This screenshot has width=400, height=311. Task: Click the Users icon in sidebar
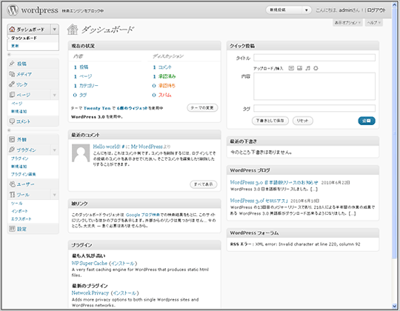tap(12, 184)
